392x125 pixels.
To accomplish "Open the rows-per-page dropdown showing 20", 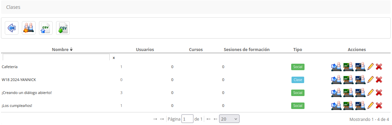I will [229, 119].
